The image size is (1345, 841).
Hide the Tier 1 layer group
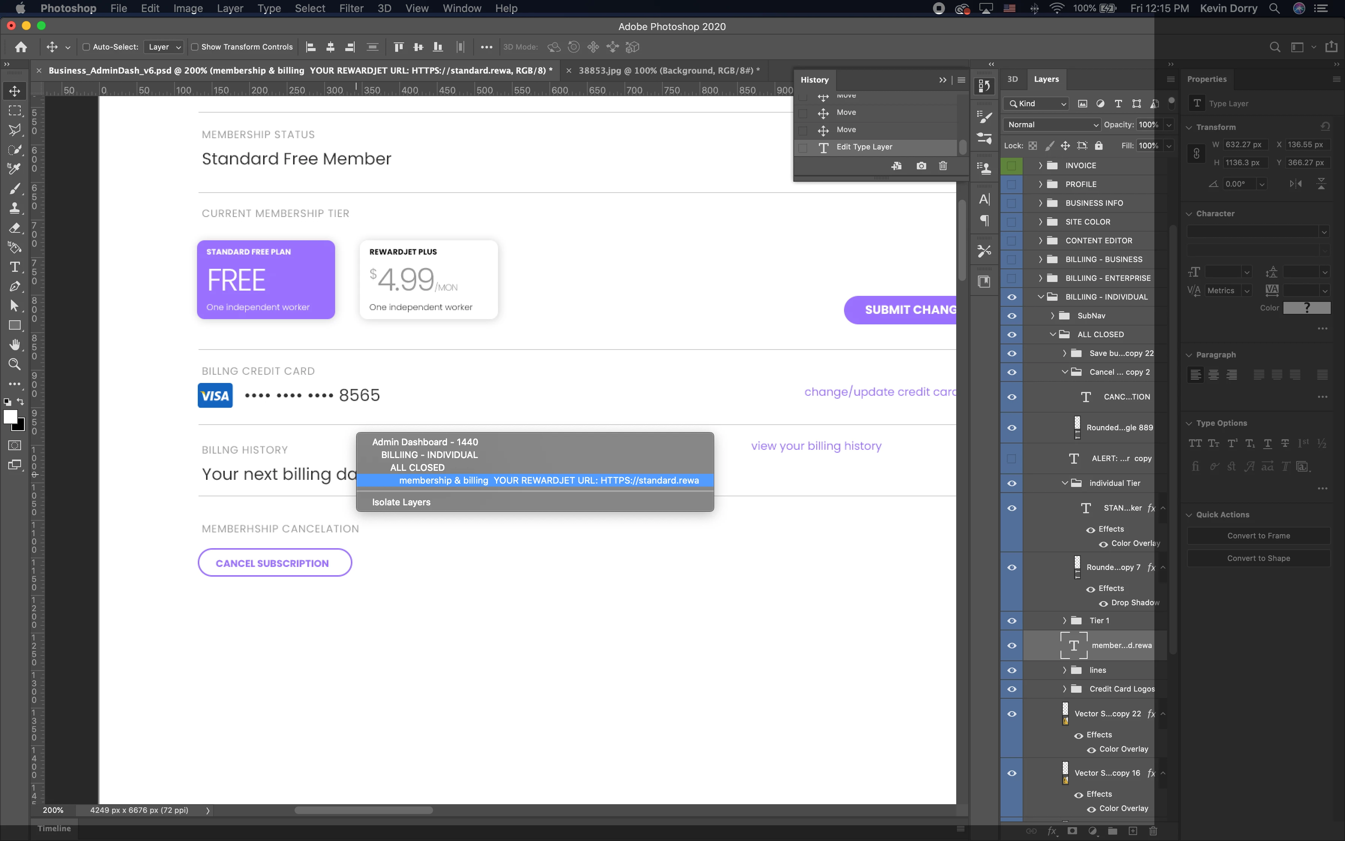coord(1011,621)
